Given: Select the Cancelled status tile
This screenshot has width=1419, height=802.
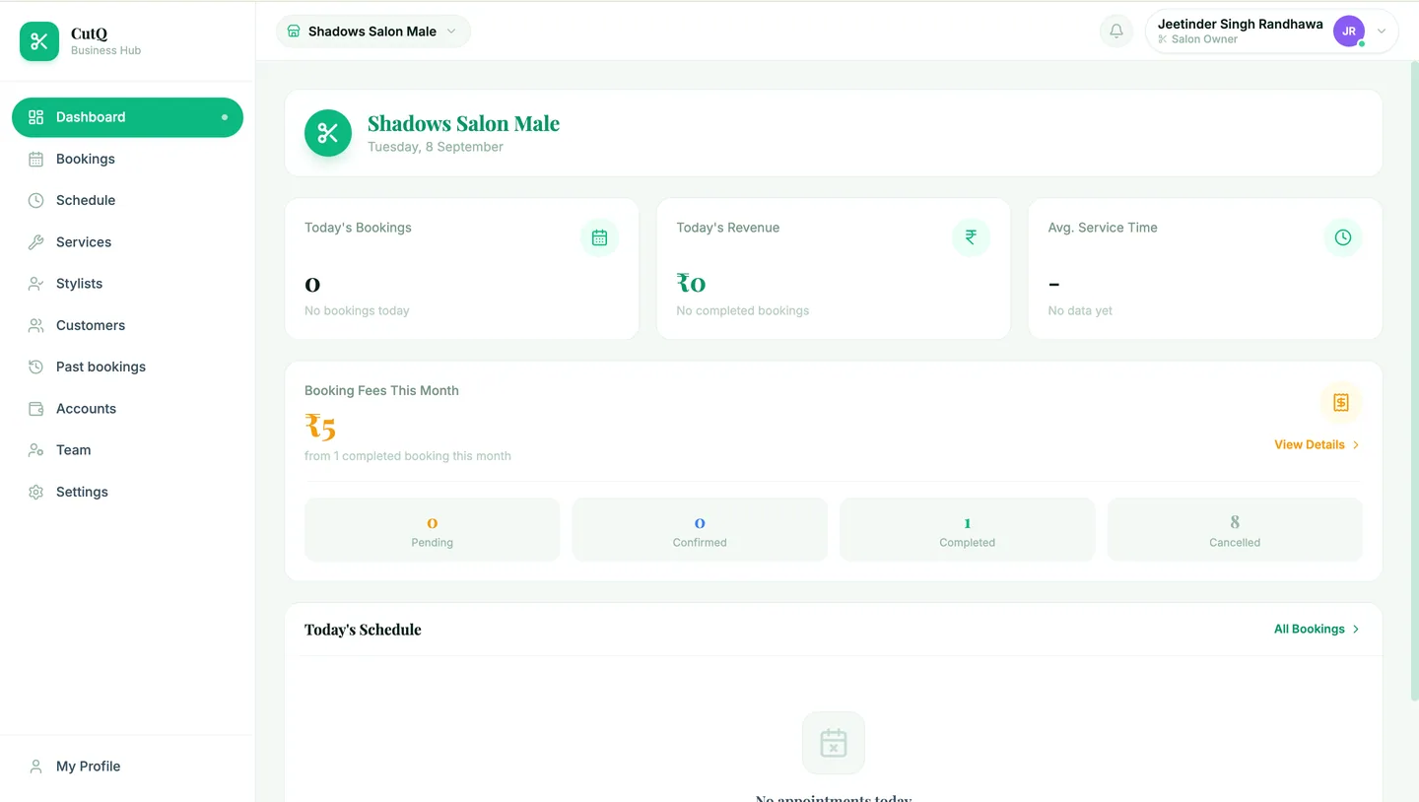Looking at the screenshot, I should [x=1235, y=530].
